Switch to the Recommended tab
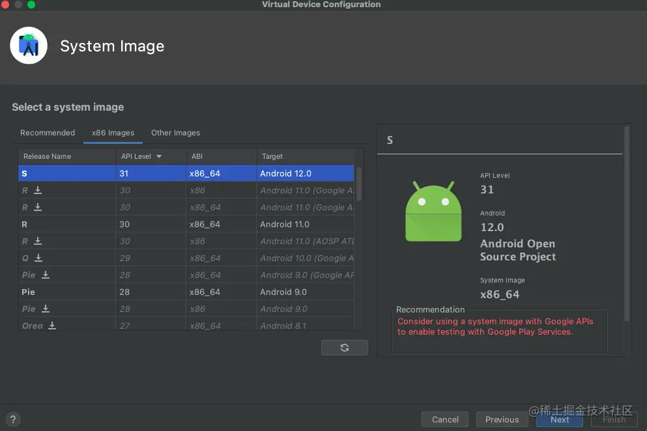 [x=48, y=133]
